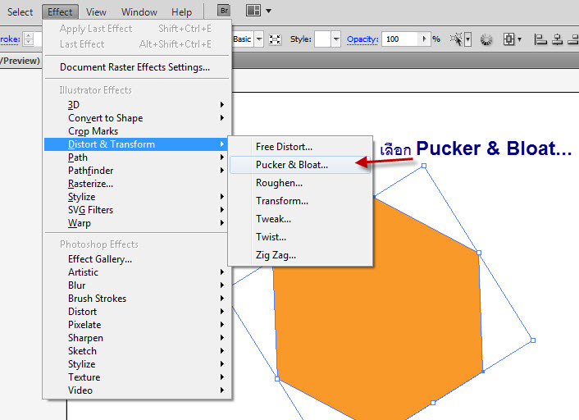Click the brush definition icon beside Basic
This screenshot has width=579, height=420.
(275, 39)
